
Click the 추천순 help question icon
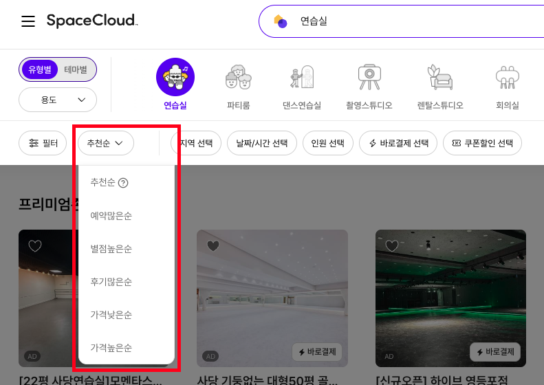click(124, 183)
